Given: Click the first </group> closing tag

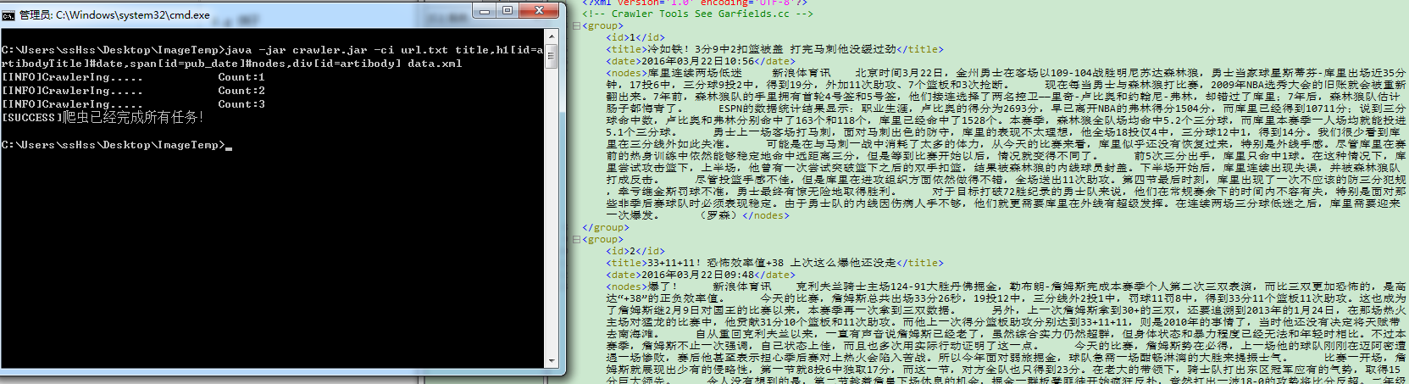Looking at the screenshot, I should 605,227.
